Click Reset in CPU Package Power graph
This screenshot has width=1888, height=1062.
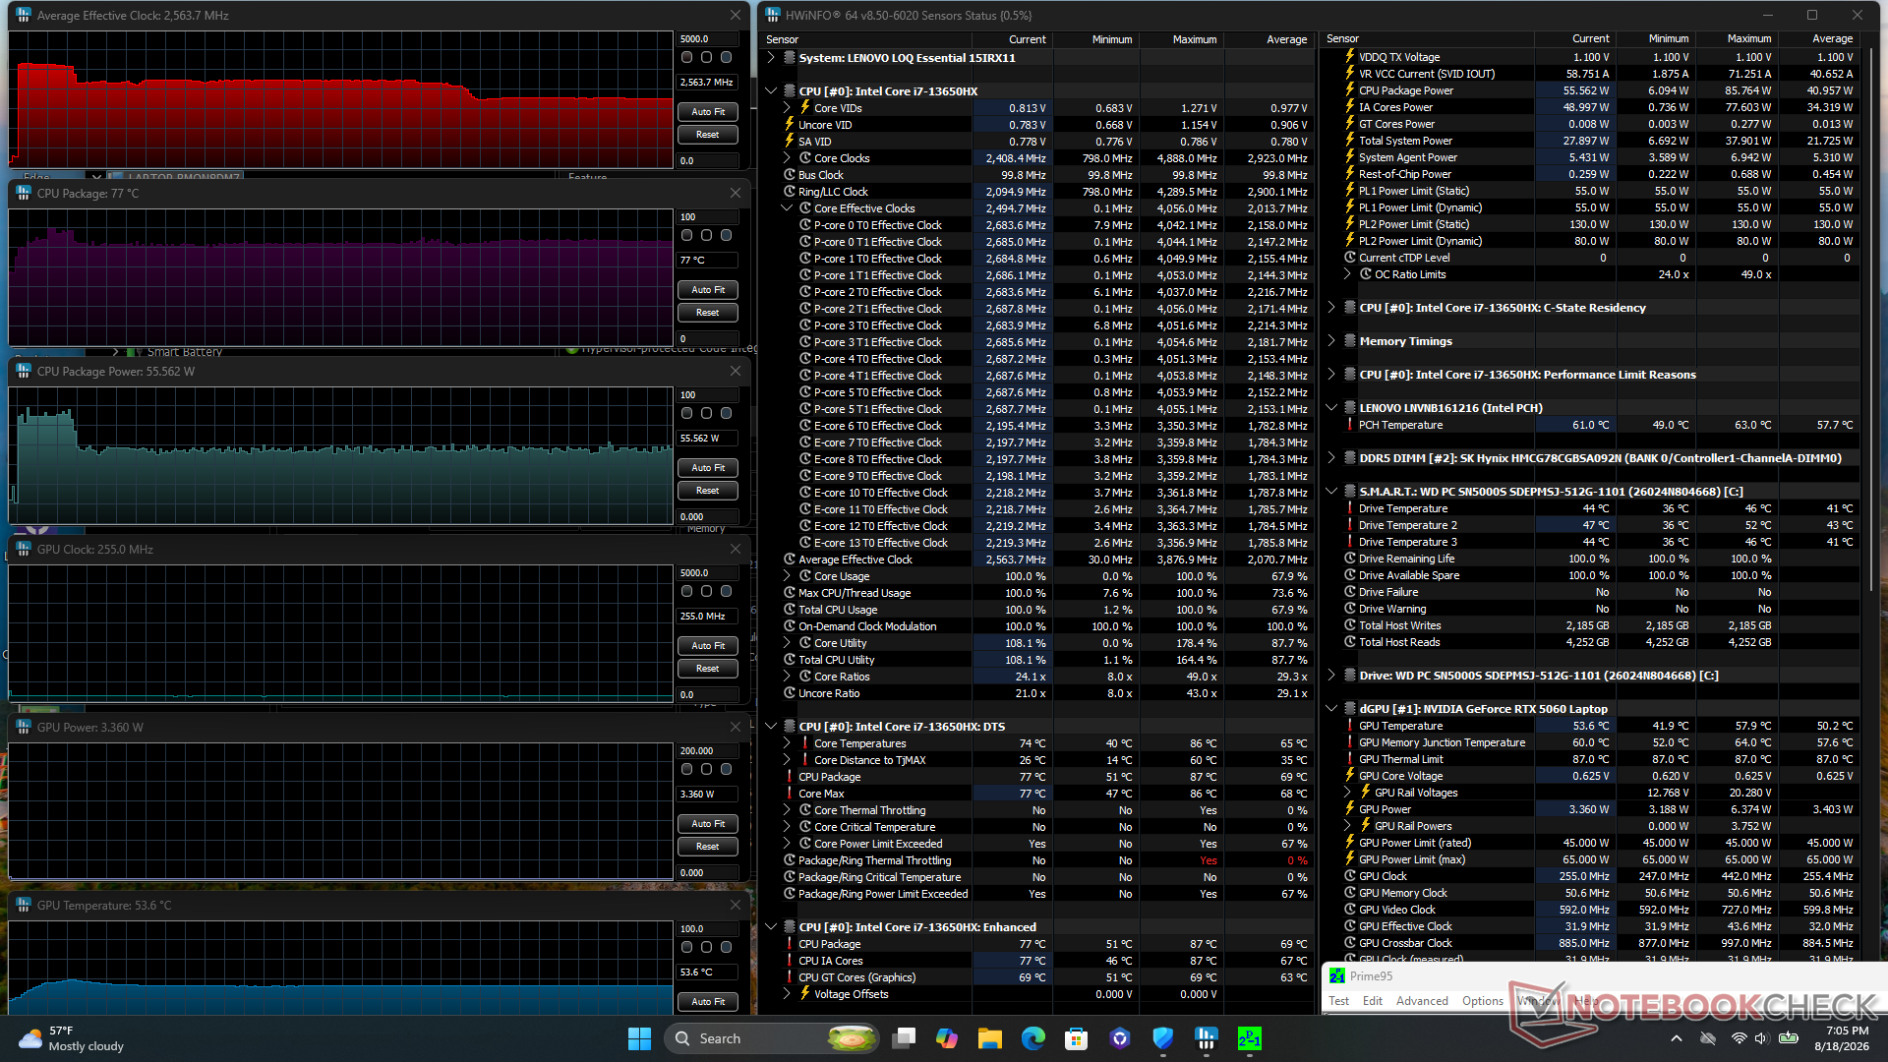pos(708,491)
